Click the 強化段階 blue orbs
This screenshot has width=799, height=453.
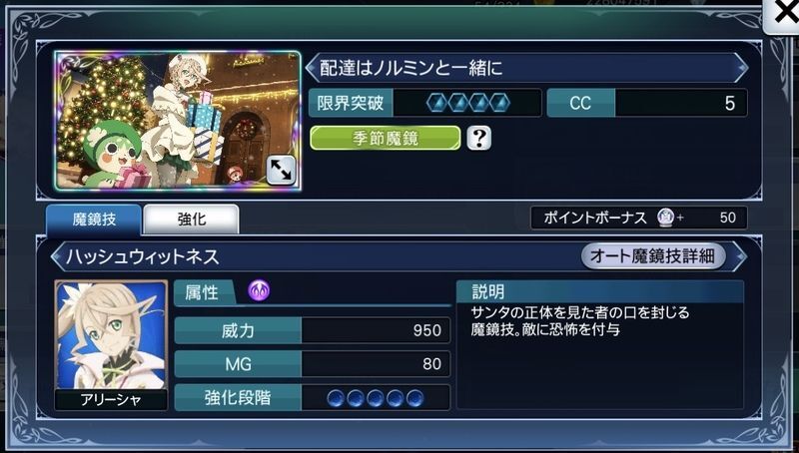pyautogui.click(x=376, y=398)
